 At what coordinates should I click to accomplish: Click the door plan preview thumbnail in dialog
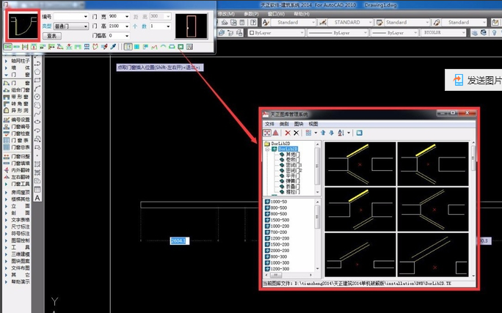23,26
